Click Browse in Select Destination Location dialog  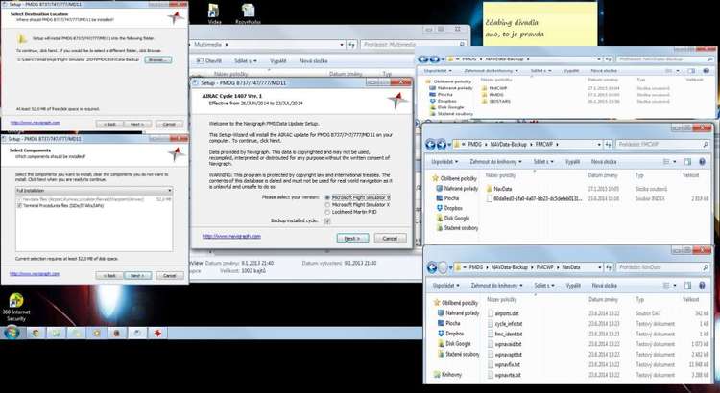tap(158, 60)
